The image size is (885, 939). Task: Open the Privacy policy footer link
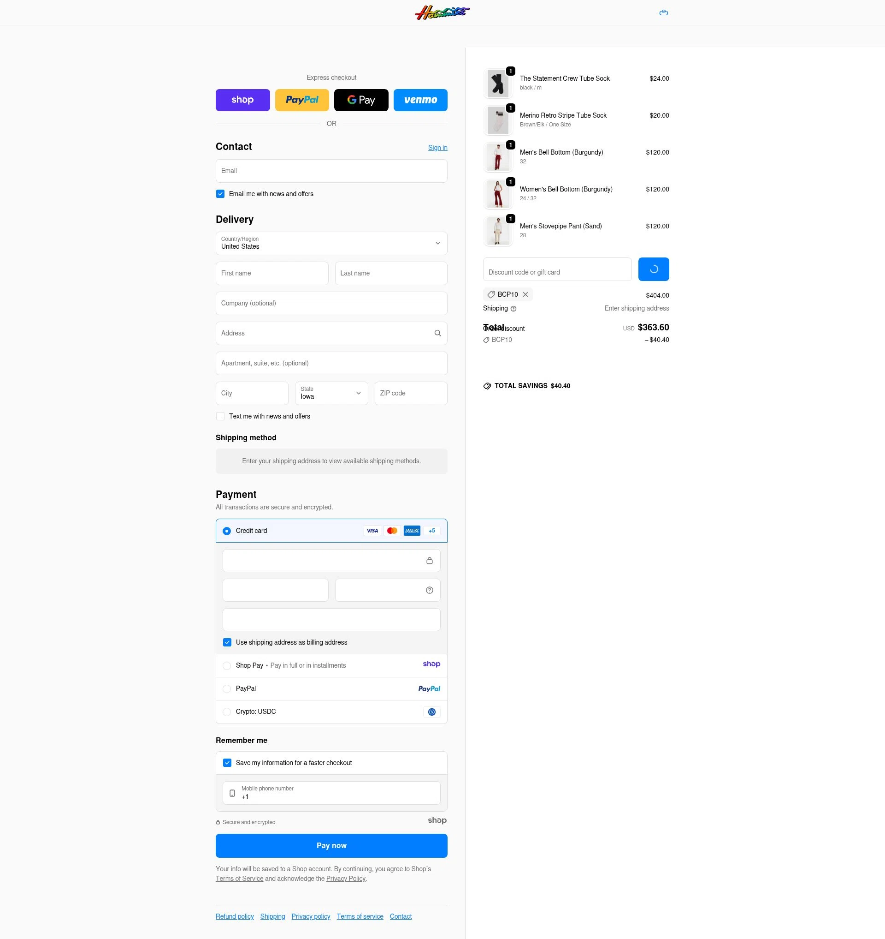click(x=310, y=916)
